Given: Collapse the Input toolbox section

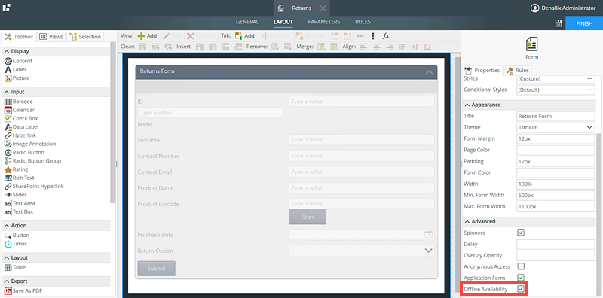Looking at the screenshot, I should 6,92.
